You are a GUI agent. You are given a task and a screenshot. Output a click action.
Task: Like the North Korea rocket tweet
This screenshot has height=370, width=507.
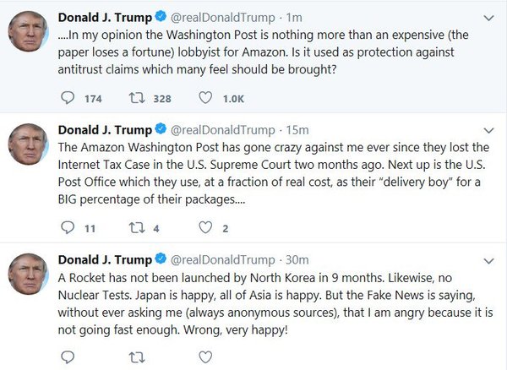click(x=204, y=358)
